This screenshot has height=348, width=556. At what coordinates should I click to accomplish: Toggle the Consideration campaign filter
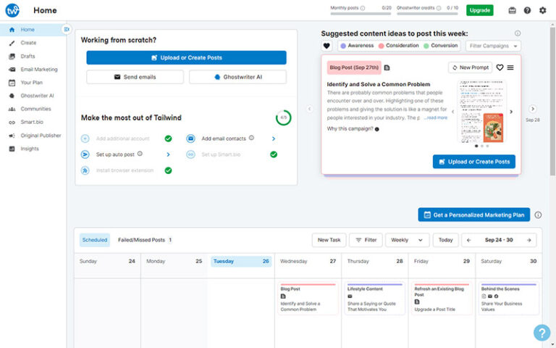point(399,46)
